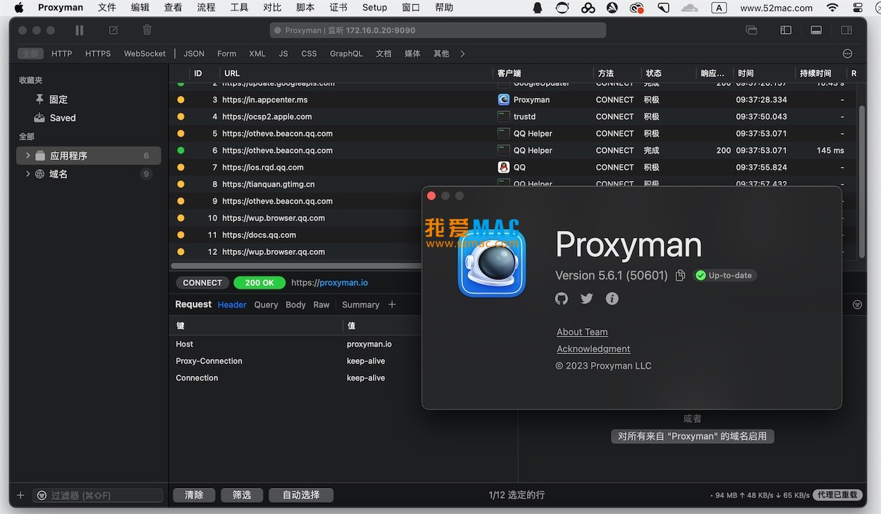
Task: Show only JSON requests
Action: coord(194,54)
